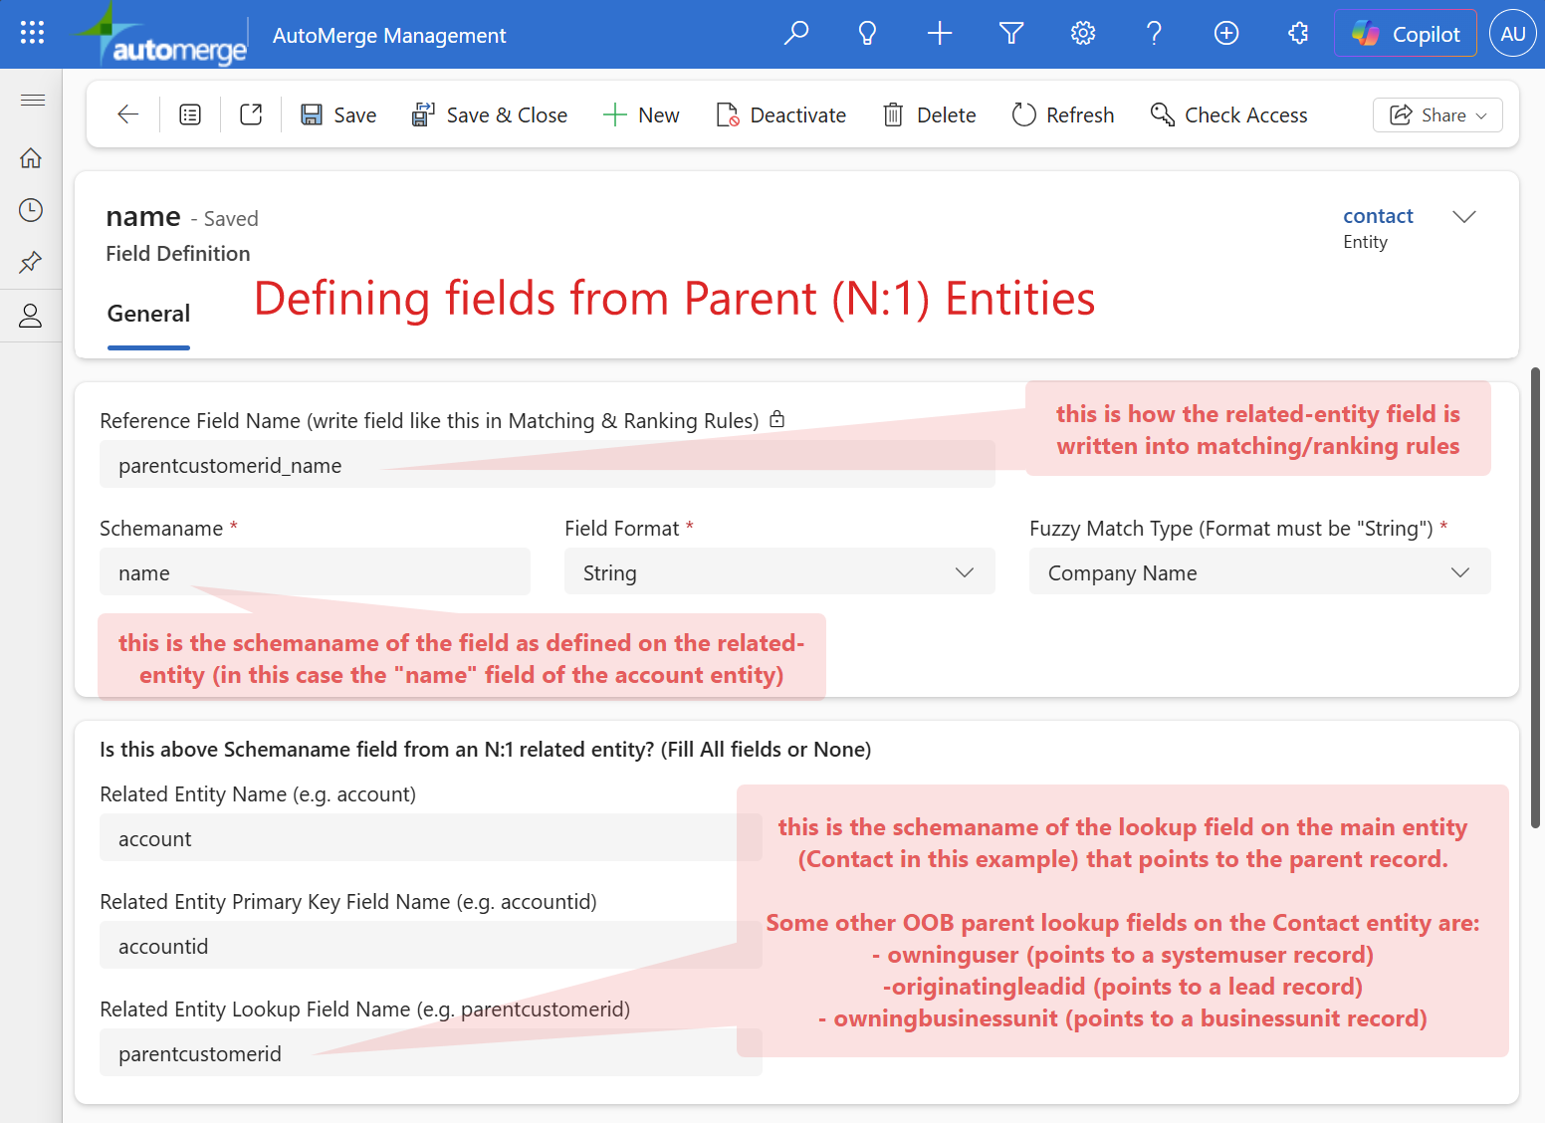This screenshot has width=1545, height=1123.
Task: Open the lightbulb assistant icon
Action: (868, 34)
